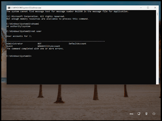Open the ENG input language indicator
The image size is (162, 121).
[131, 114]
